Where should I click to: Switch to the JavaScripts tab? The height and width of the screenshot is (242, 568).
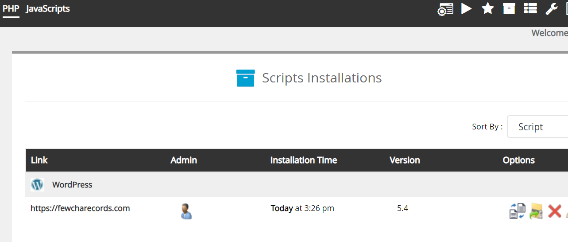[48, 8]
